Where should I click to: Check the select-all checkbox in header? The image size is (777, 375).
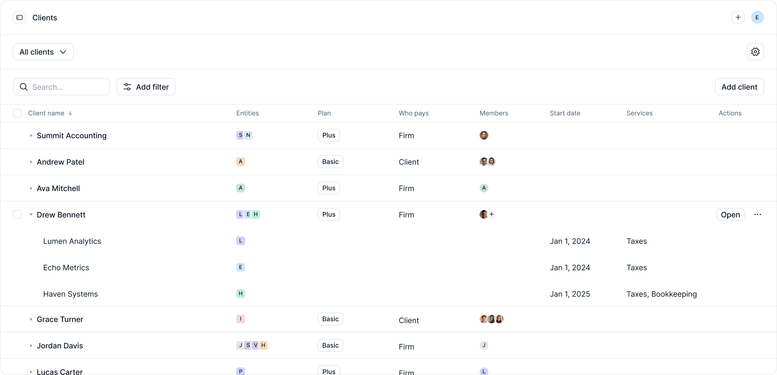17,113
